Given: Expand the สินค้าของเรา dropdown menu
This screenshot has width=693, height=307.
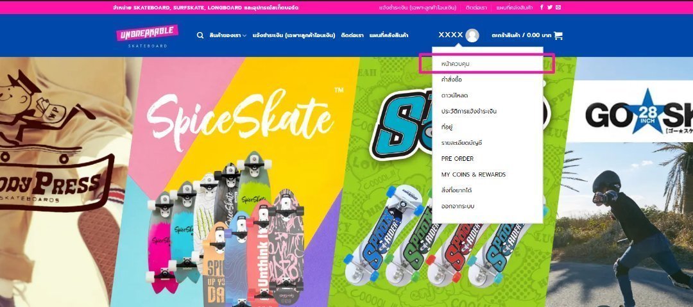Looking at the screenshot, I should tap(228, 35).
